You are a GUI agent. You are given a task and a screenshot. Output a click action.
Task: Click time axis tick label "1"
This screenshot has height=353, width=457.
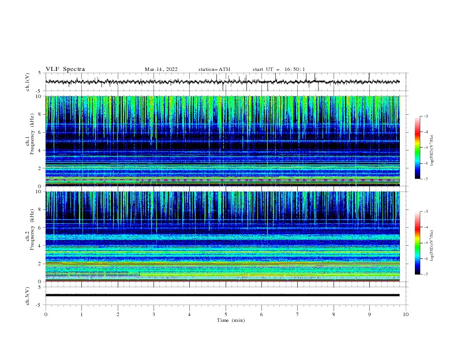[x=81, y=314]
